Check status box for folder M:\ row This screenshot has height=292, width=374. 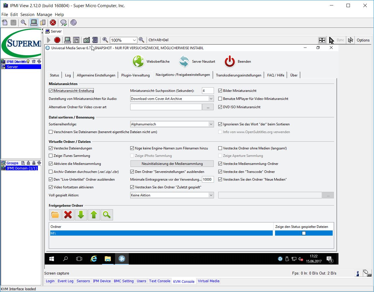click(x=304, y=233)
